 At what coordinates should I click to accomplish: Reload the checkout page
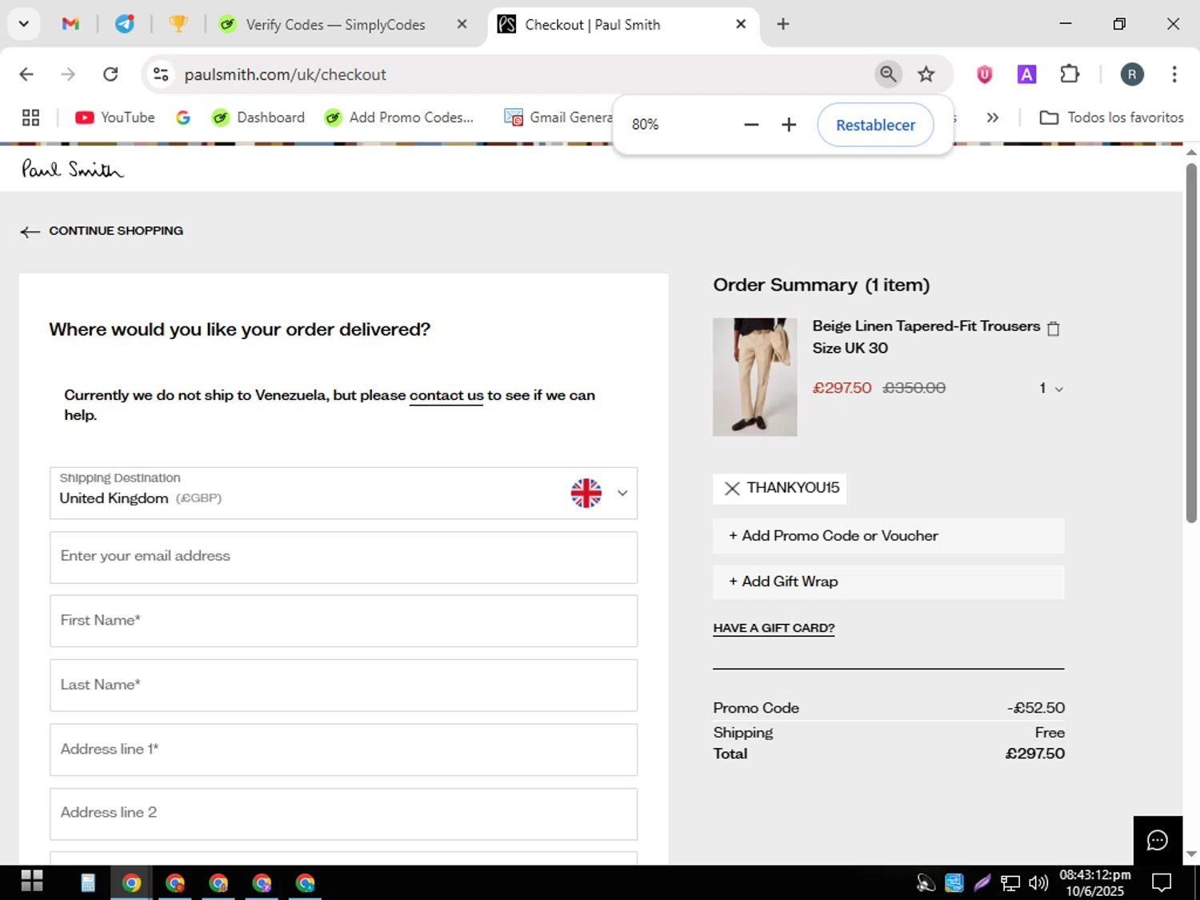(x=110, y=74)
